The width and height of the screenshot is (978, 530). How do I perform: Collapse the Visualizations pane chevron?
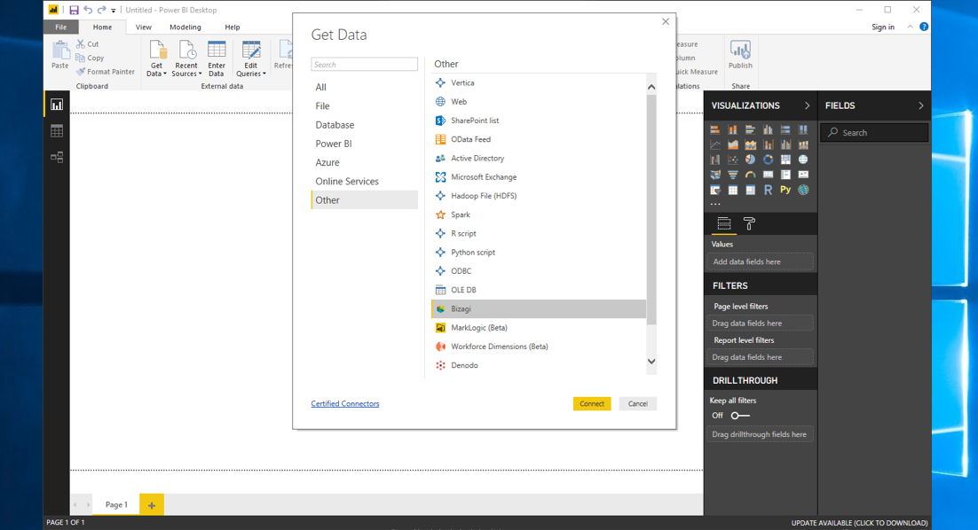tap(807, 105)
